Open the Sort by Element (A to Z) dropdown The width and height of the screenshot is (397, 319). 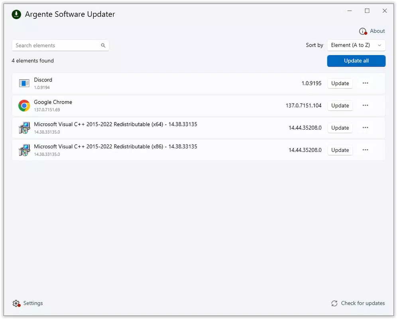pos(356,45)
